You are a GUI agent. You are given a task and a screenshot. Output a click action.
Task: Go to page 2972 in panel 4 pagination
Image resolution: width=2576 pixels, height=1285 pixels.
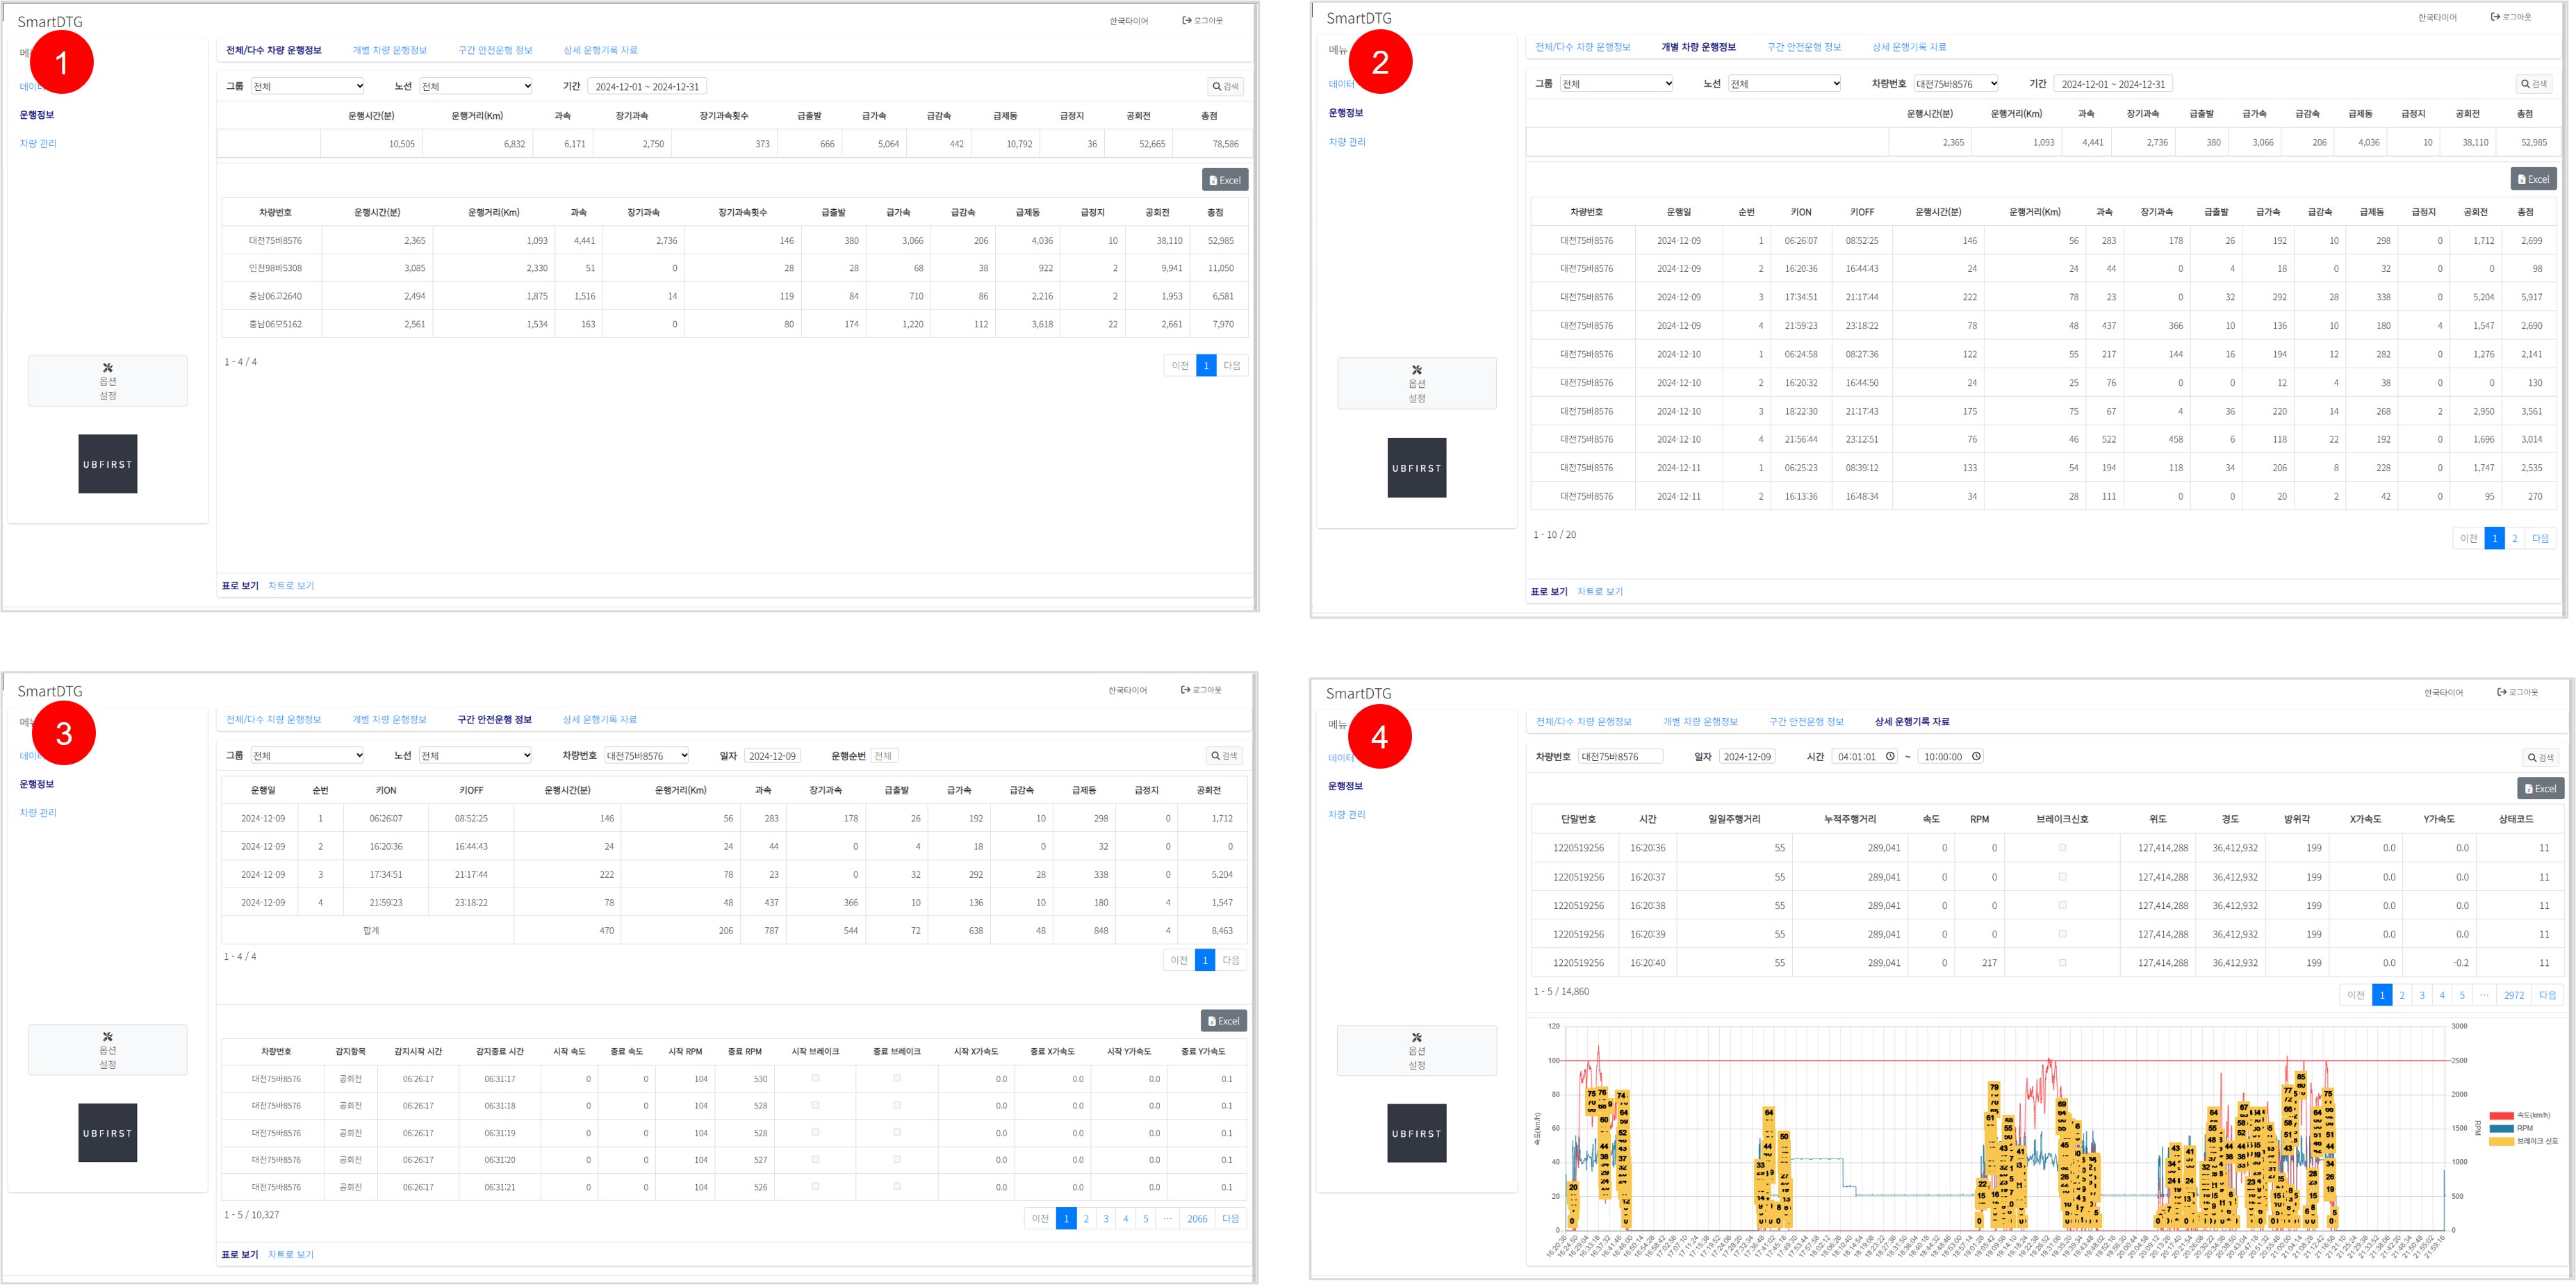pos(2513,995)
